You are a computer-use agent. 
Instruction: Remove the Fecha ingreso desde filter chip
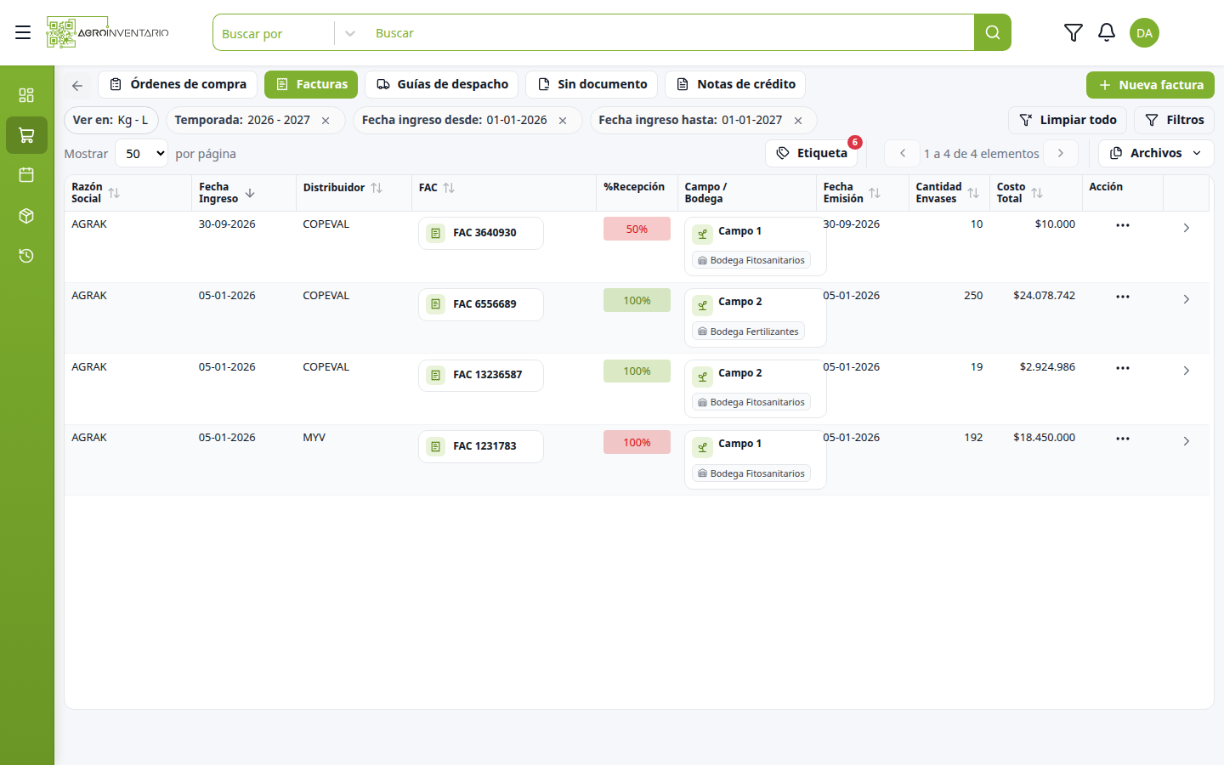coord(563,121)
